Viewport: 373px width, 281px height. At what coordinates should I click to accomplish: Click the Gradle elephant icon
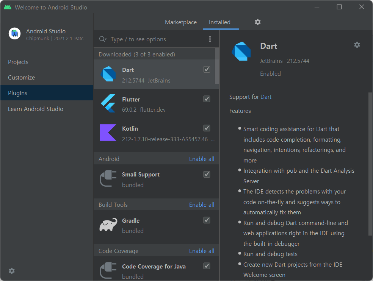(x=108, y=225)
